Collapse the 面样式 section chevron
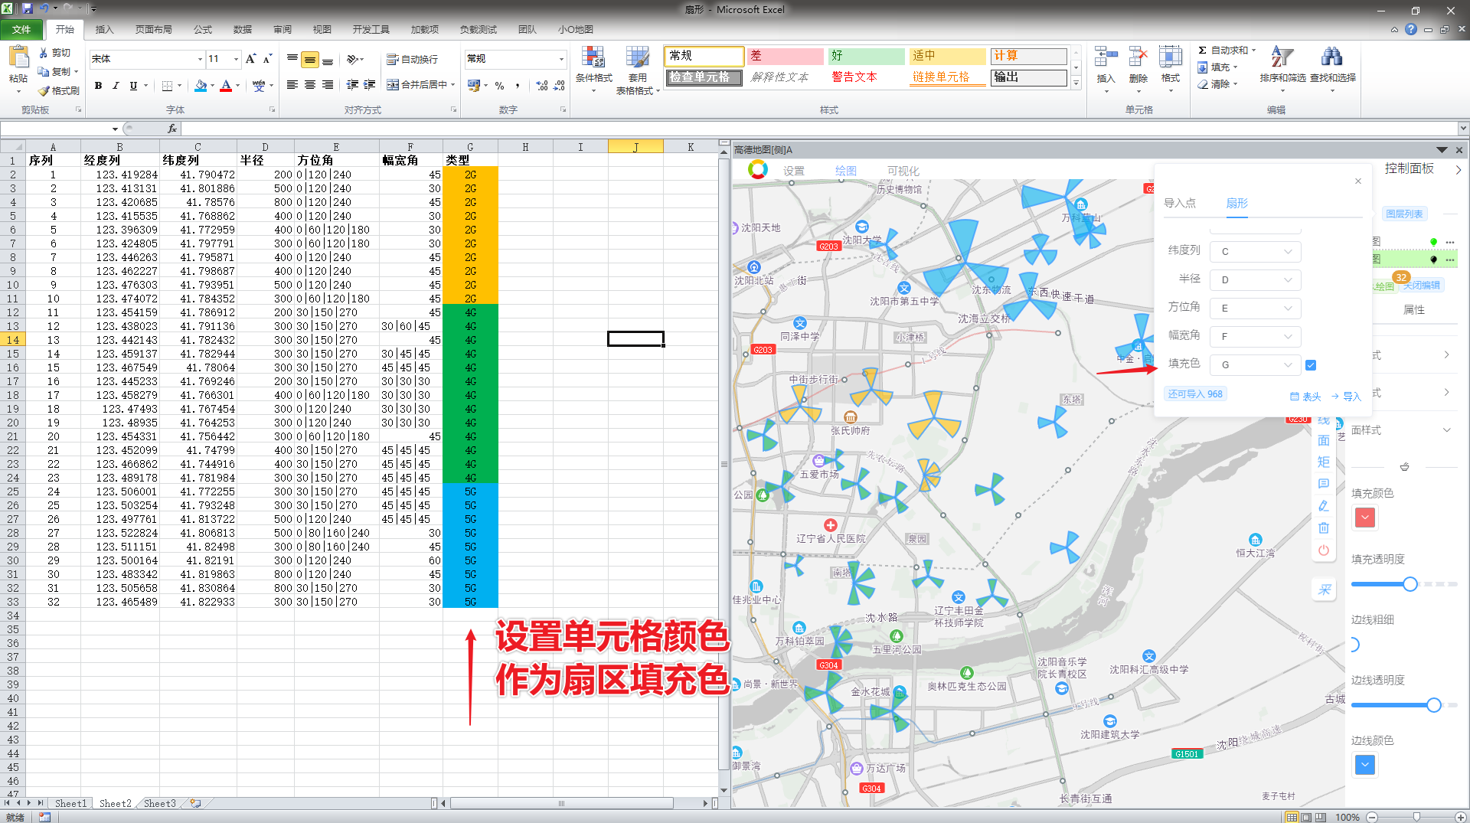Screen dimensions: 1470x823 point(1446,429)
